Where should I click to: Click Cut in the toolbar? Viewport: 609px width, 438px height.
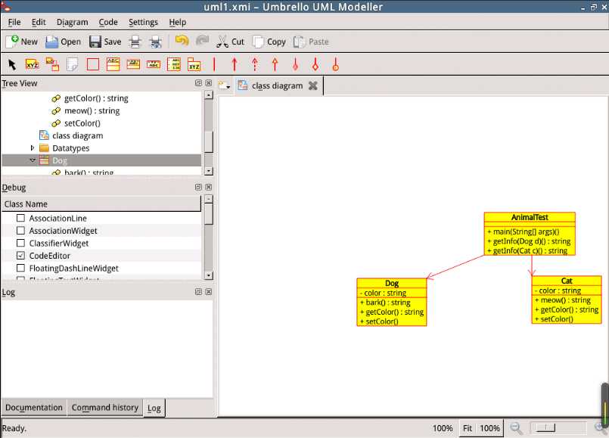click(x=230, y=42)
